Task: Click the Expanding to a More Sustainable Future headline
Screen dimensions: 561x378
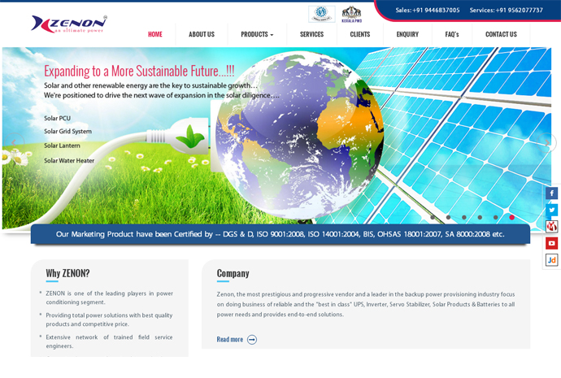Action: (x=139, y=71)
